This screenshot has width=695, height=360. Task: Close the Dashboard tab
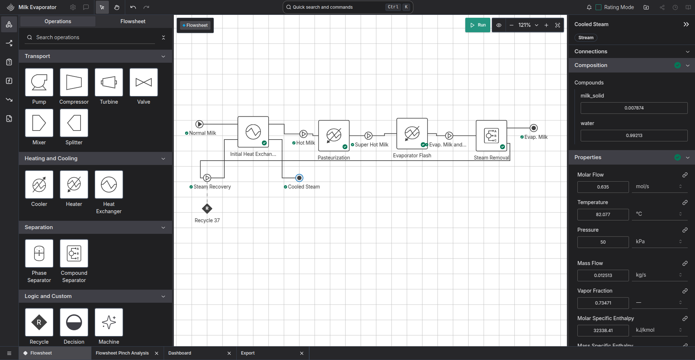[229, 353]
